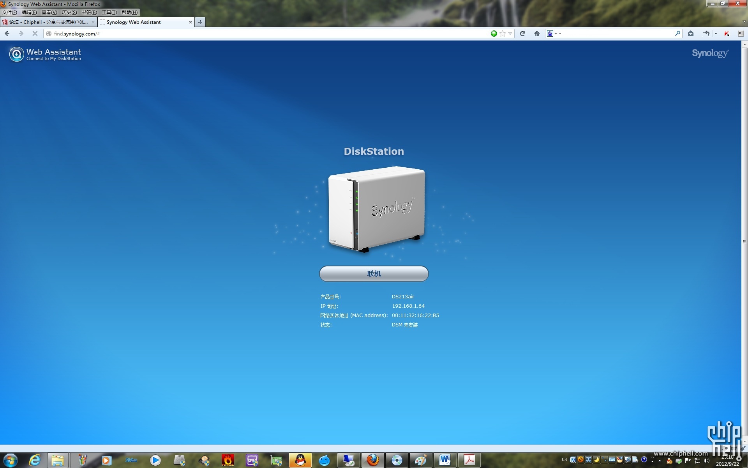Screen dimensions: 748x468
Task: Click the DiskStation device image
Action: point(376,209)
